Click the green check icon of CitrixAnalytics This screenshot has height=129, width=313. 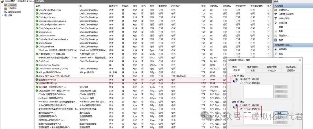tap(37, 14)
